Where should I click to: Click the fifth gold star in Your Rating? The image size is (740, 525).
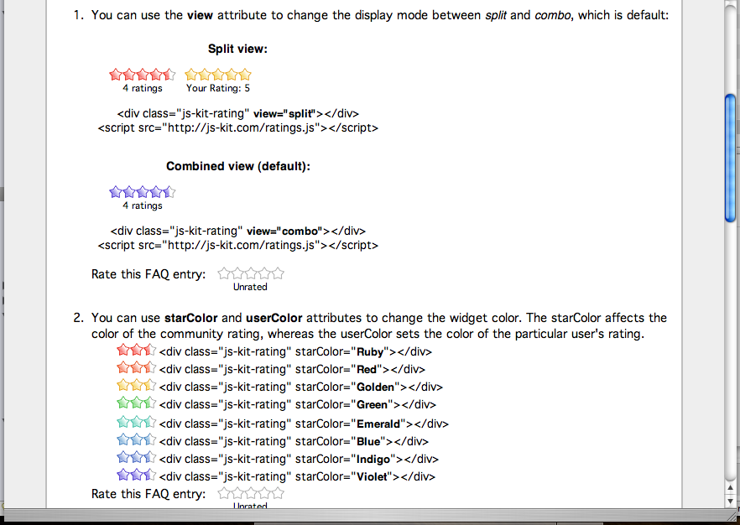click(x=245, y=75)
